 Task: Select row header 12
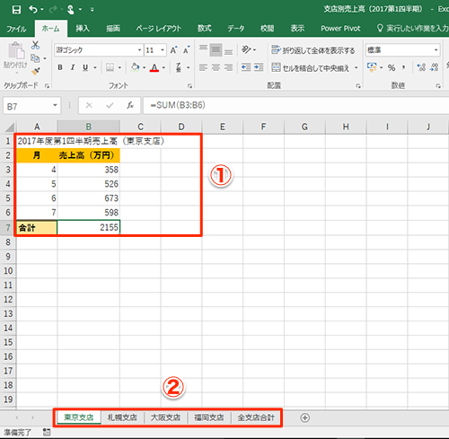coord(8,299)
